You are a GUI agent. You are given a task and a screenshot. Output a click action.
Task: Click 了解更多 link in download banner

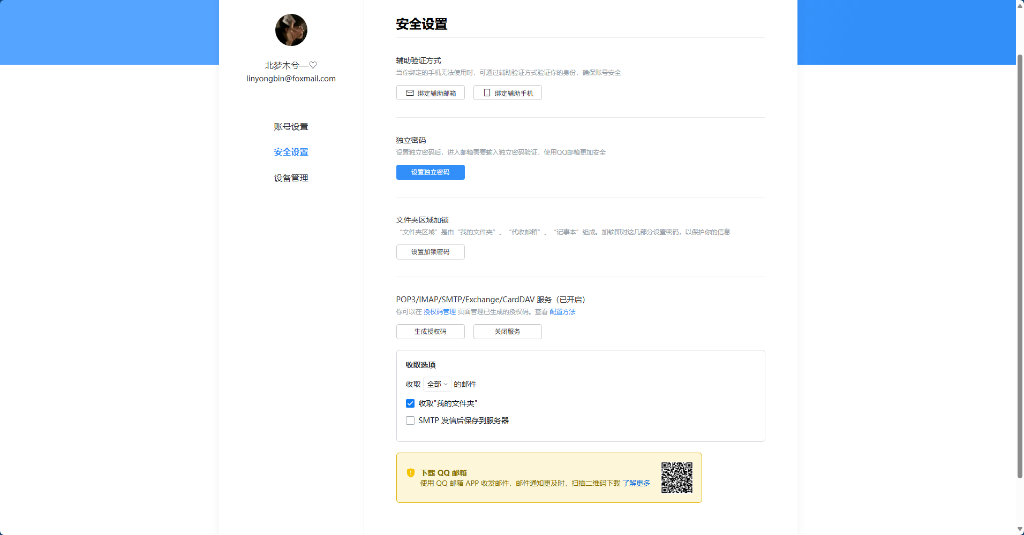(x=636, y=483)
